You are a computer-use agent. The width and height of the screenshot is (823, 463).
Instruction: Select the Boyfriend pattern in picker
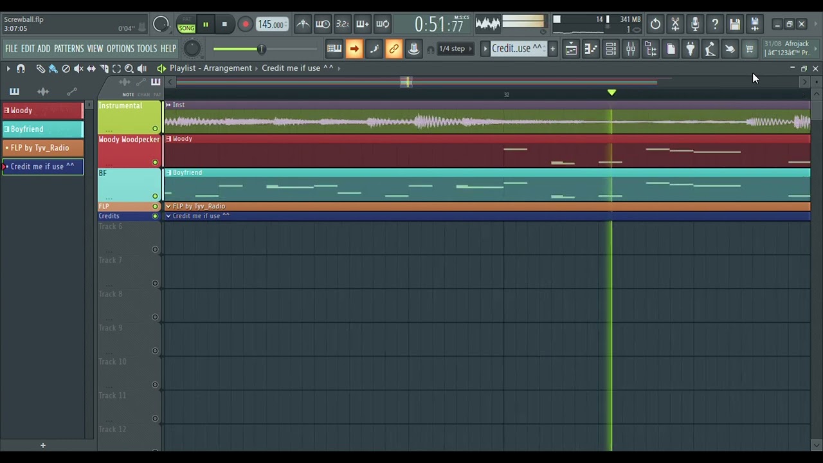click(x=42, y=129)
